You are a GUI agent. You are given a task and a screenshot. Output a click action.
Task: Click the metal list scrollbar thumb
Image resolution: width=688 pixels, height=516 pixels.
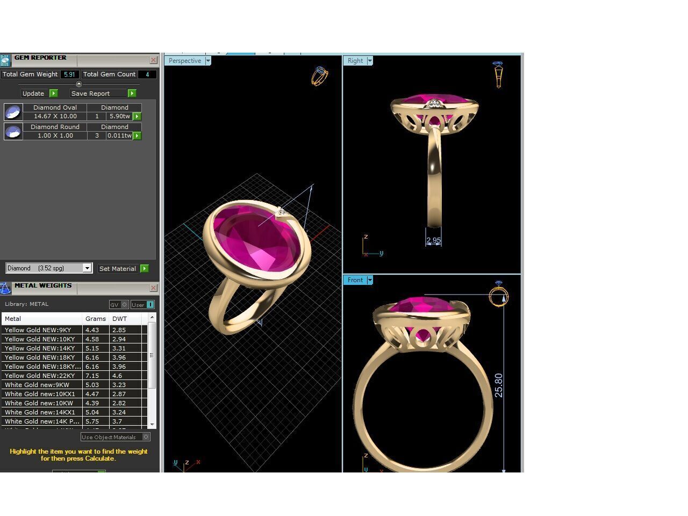click(152, 355)
